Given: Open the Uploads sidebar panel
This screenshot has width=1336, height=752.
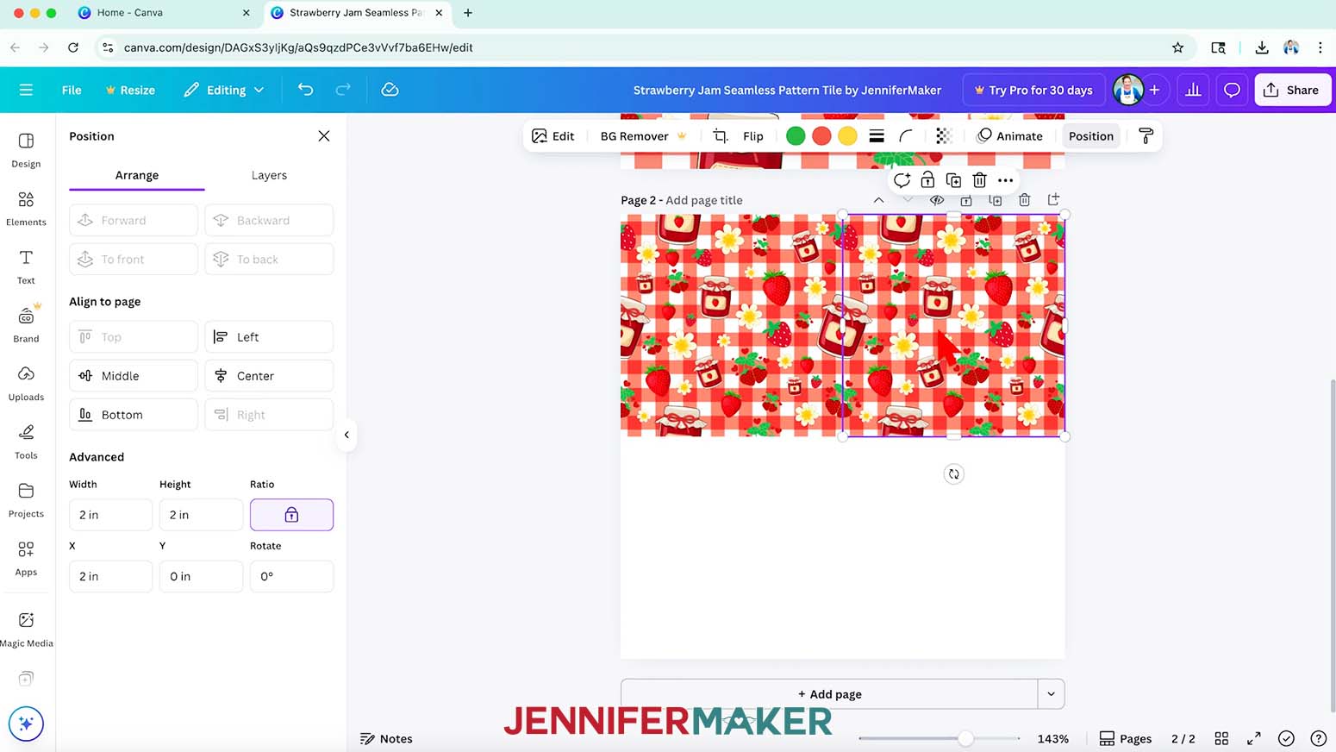Looking at the screenshot, I should point(26,383).
